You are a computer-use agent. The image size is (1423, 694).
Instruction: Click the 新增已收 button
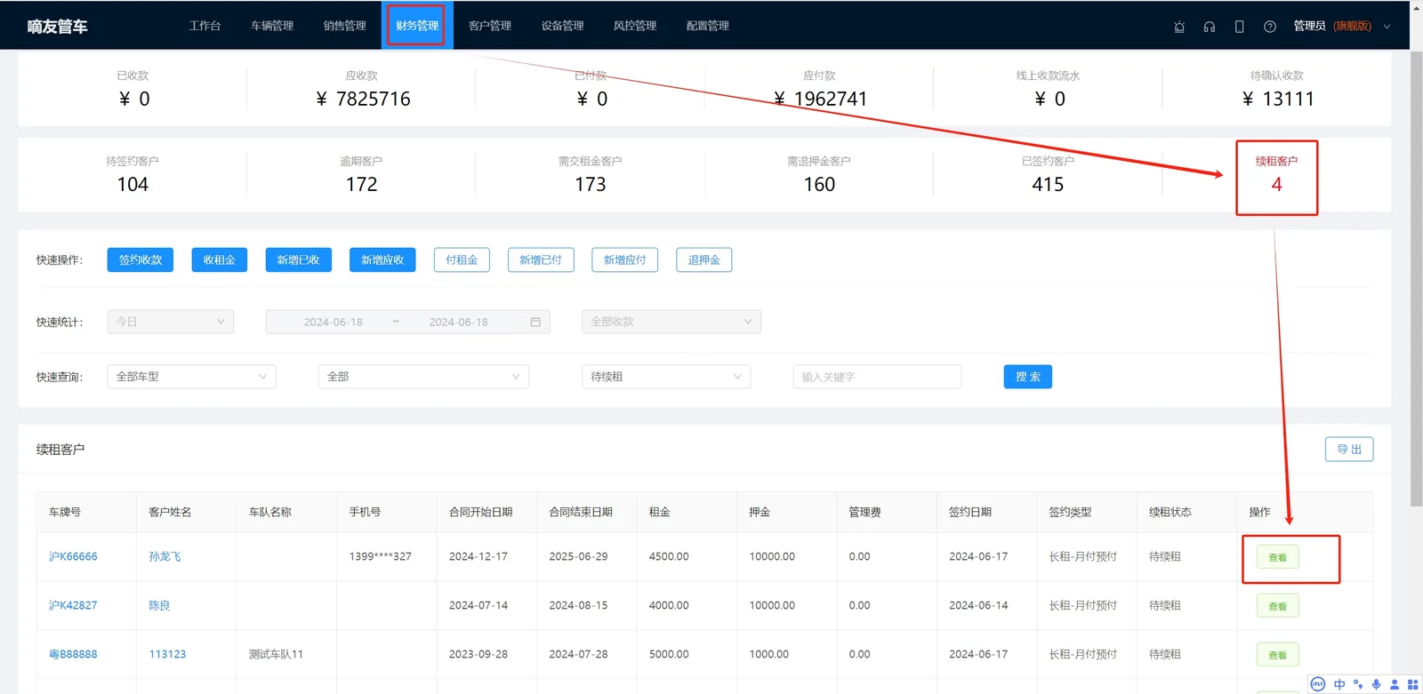click(299, 259)
